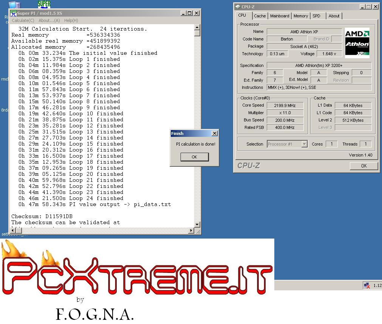Close the CPU-Z window
Viewport: 382px width, 324px height.
[376, 7]
